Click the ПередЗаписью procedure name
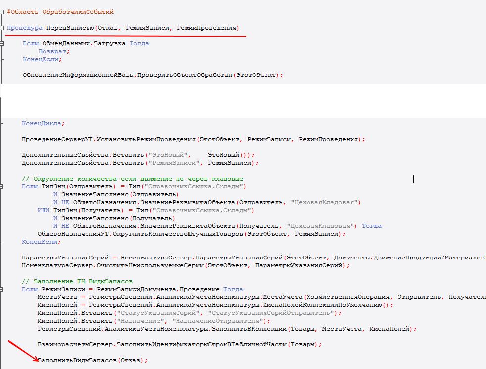Image resolution: width=486 pixels, height=369 pixels. click(x=70, y=28)
